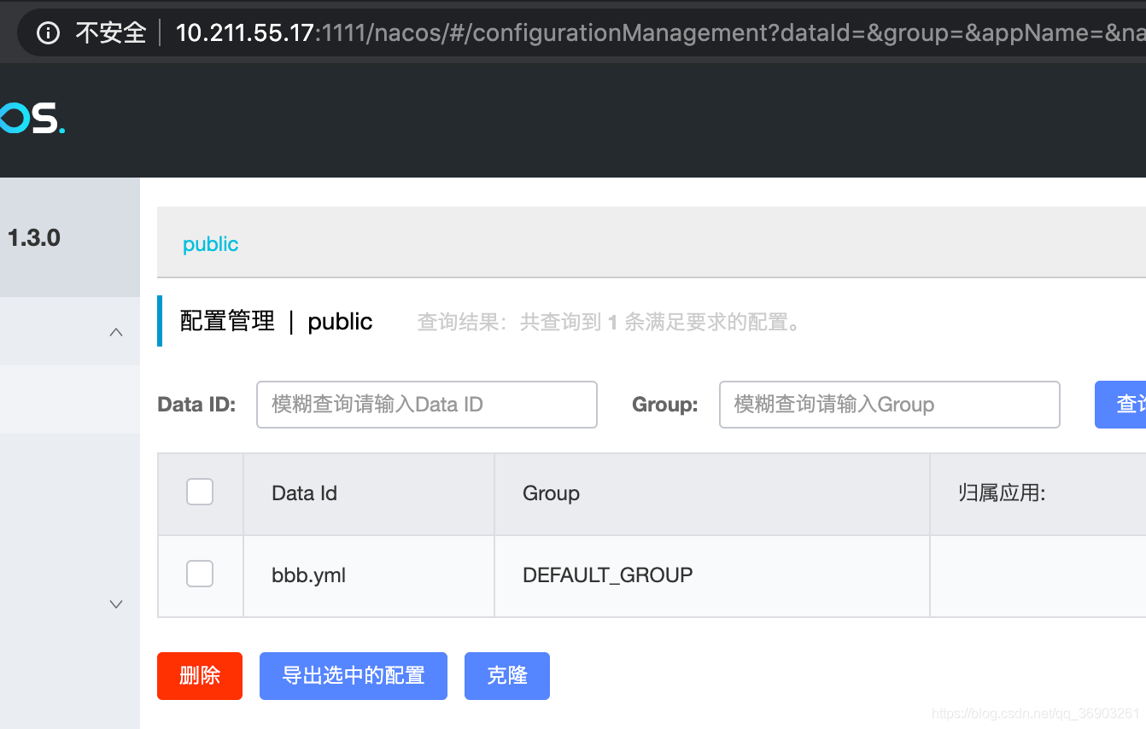The image size is (1146, 729).
Task: Expand the sidebar menu with the down chevron
Action: click(117, 604)
